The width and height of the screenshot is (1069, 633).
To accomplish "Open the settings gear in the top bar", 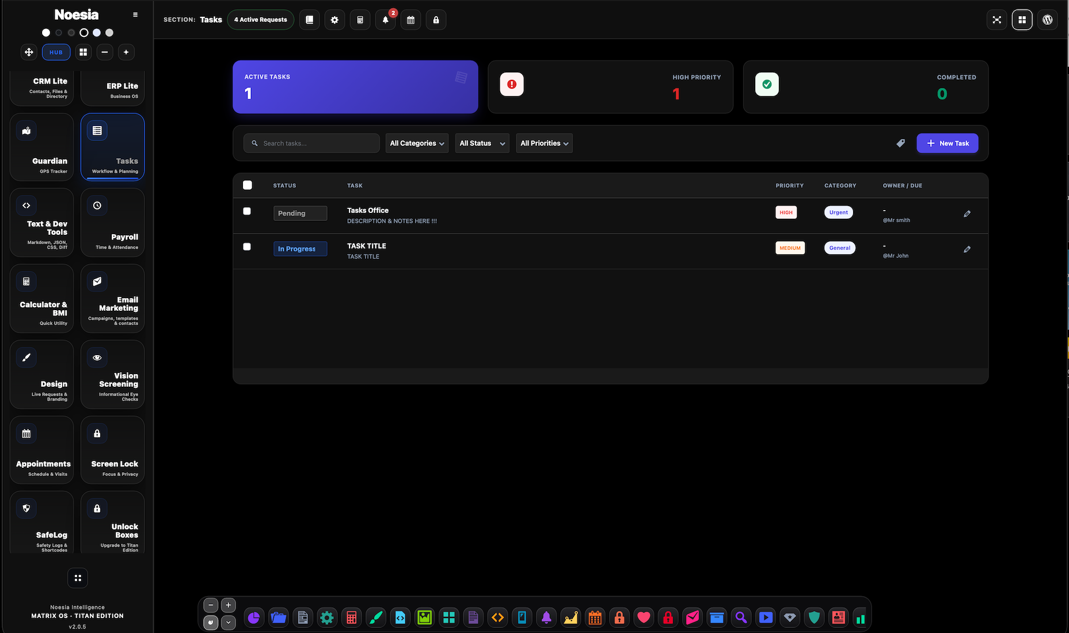I will point(334,20).
